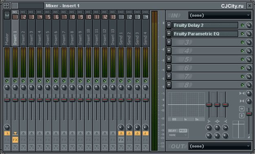Click the send routing arrow on Insert 2
Viewport: 255px width, 154px height.
coord(23,133)
